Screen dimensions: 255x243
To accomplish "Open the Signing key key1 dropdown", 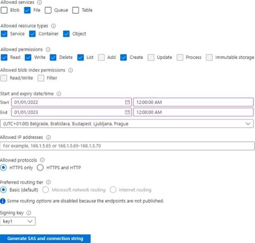I will point(18,221).
